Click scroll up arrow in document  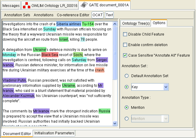[x=115, y=24]
